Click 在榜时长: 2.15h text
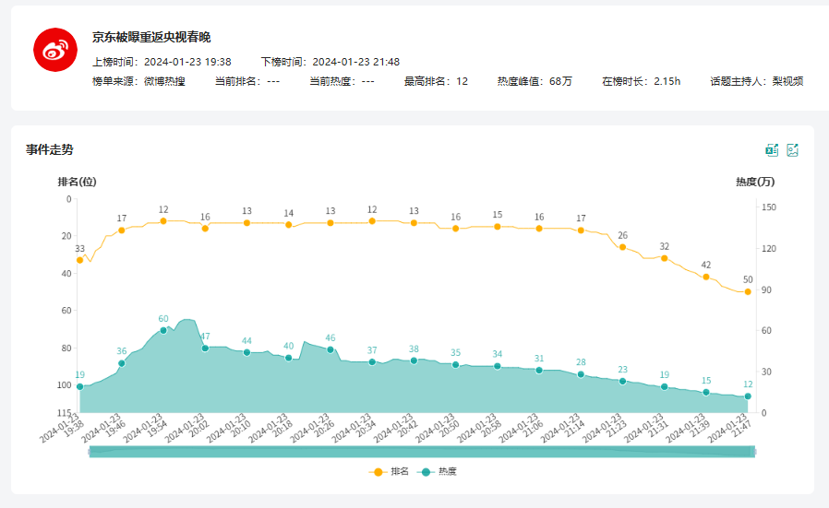 (x=642, y=81)
